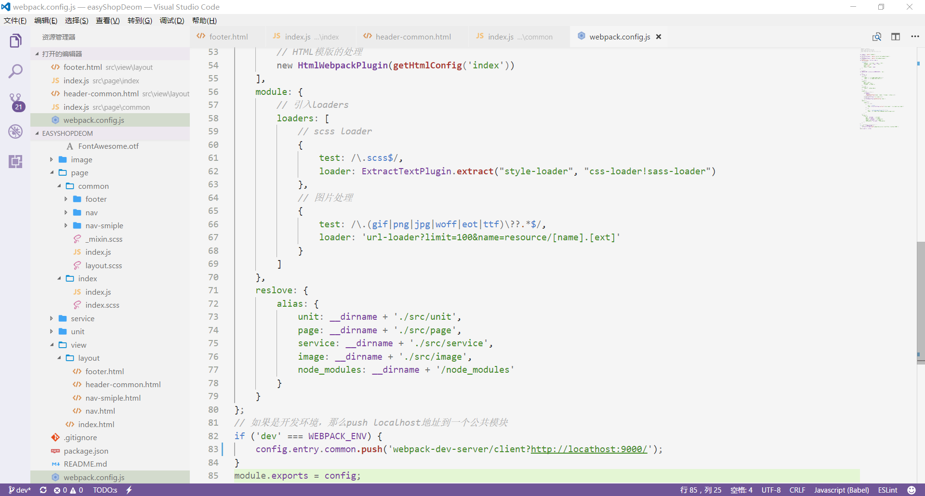This screenshot has height=496, width=925.
Task: Change end of line sequence CRLF
Action: [797, 490]
